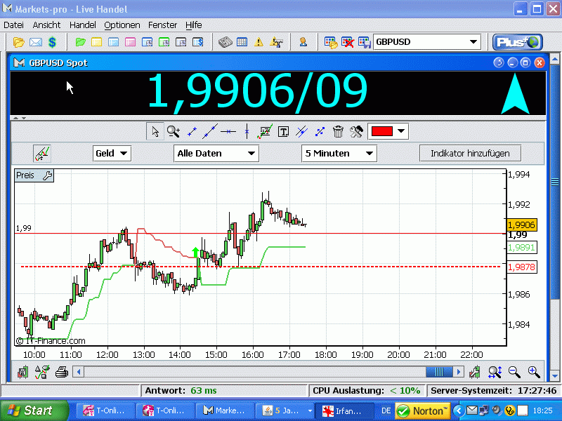Open the Preis wrench settings icon
562x421 pixels.
[x=47, y=175]
